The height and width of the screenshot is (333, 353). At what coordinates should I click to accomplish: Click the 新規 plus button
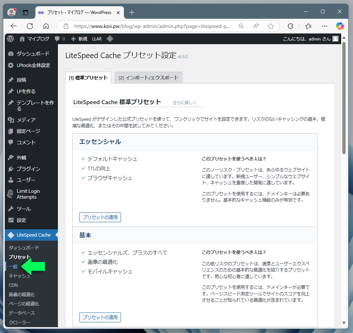coord(79,39)
